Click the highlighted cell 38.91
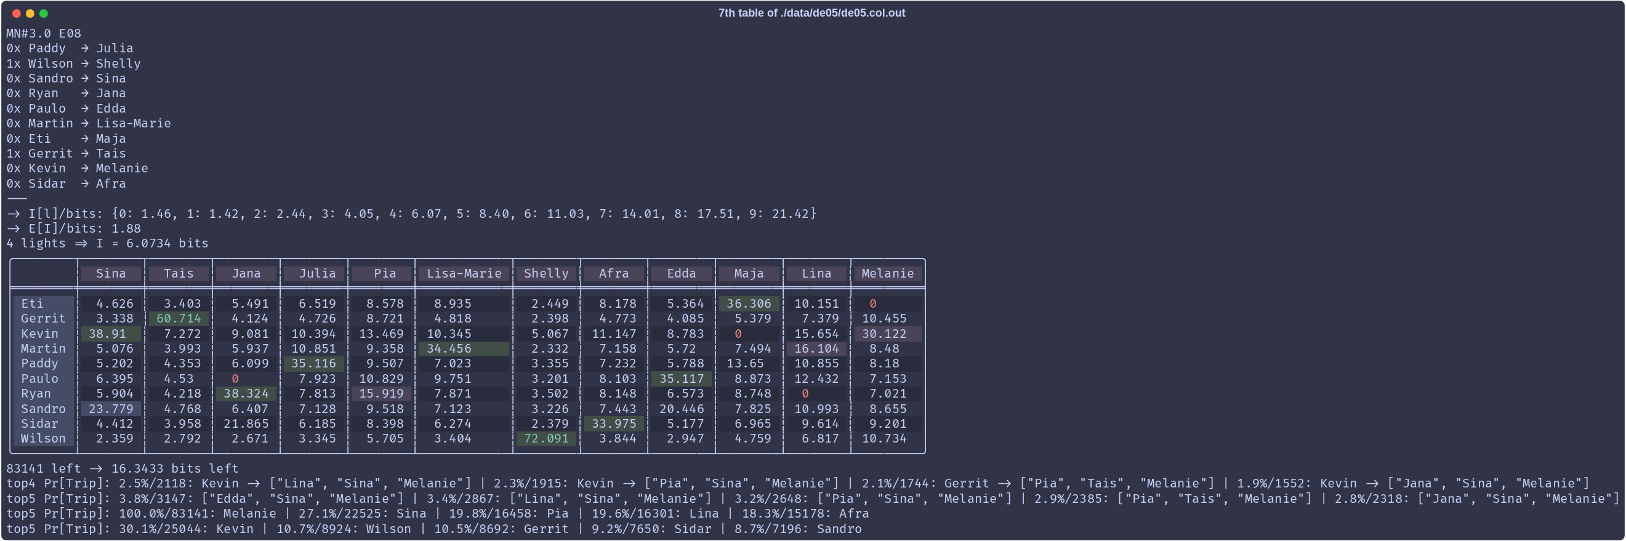This screenshot has height=541, width=1626. pyautogui.click(x=111, y=334)
